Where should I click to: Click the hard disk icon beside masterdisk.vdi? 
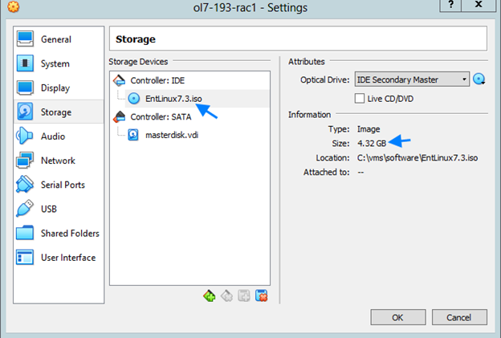(133, 135)
